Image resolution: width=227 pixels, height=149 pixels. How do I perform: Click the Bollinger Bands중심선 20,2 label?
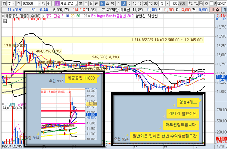point(113,16)
